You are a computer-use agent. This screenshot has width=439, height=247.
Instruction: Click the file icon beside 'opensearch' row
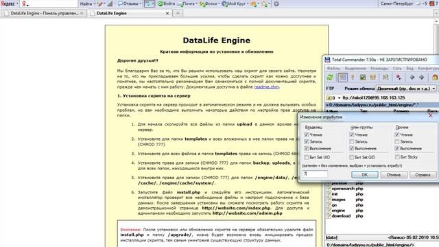click(329, 189)
